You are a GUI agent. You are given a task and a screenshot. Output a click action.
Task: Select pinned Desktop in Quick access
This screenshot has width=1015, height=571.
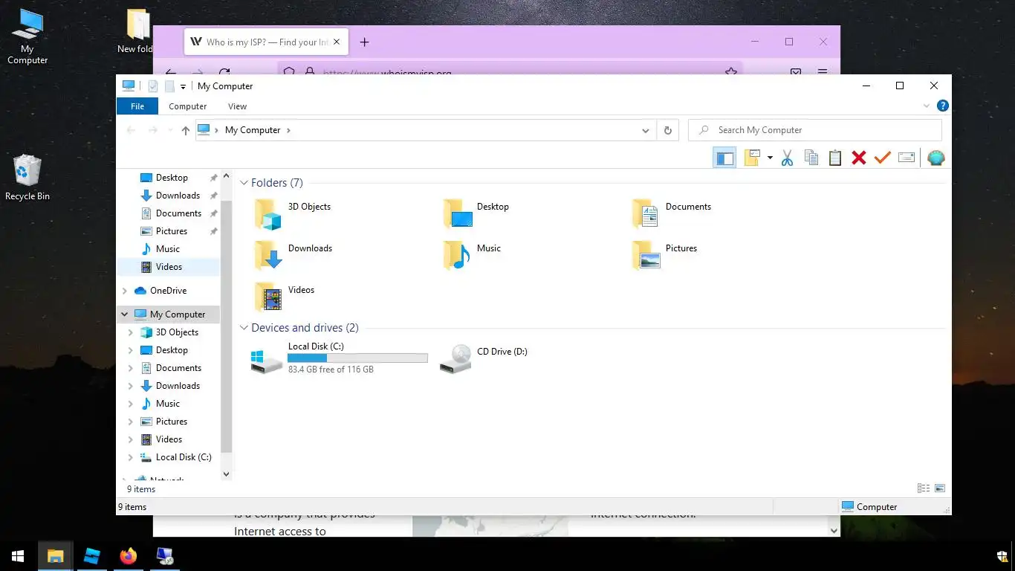[172, 178]
